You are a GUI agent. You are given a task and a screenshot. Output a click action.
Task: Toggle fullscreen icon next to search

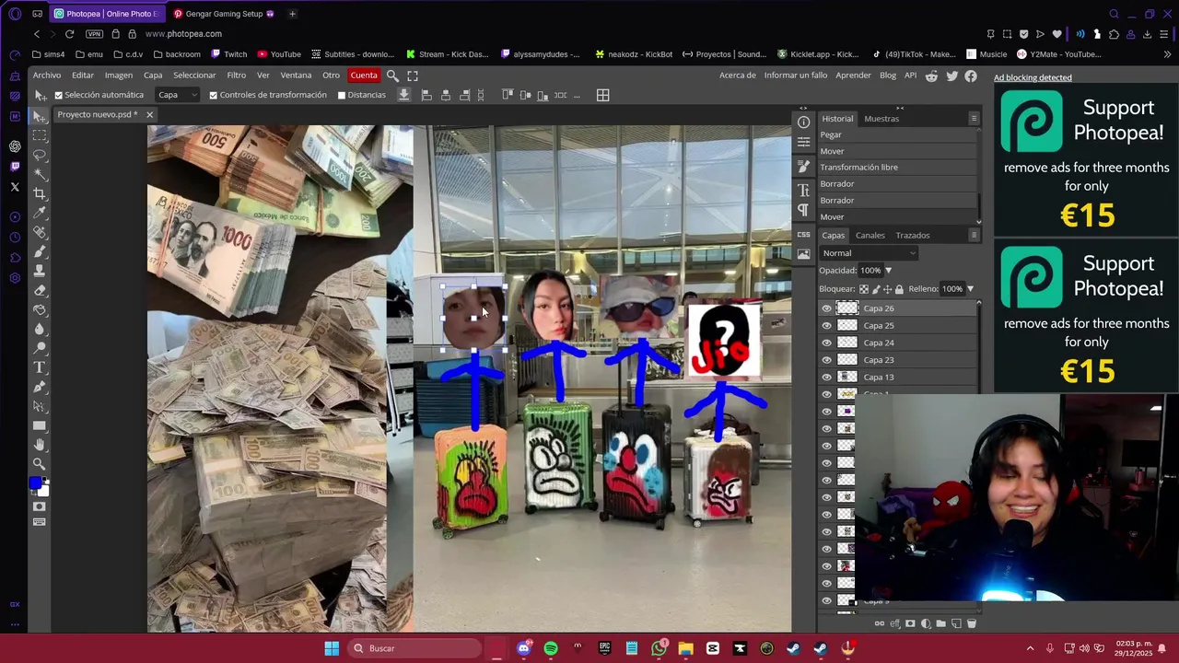413,76
